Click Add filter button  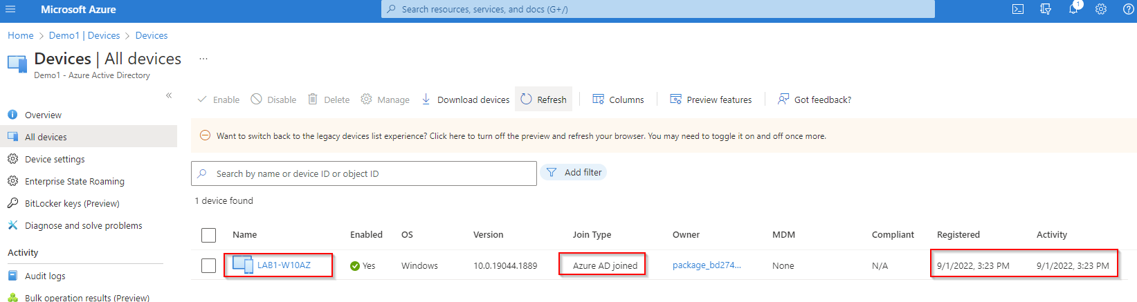click(x=574, y=173)
